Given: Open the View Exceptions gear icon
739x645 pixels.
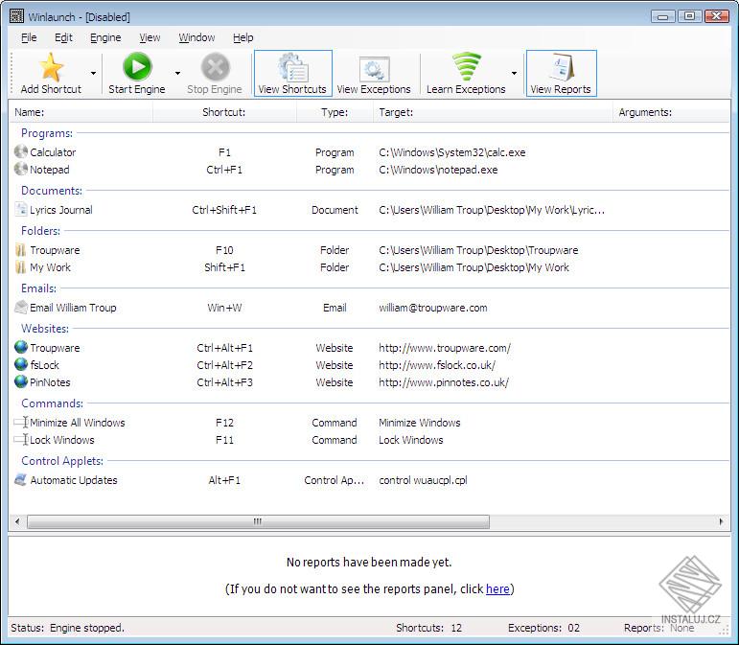Looking at the screenshot, I should [374, 69].
